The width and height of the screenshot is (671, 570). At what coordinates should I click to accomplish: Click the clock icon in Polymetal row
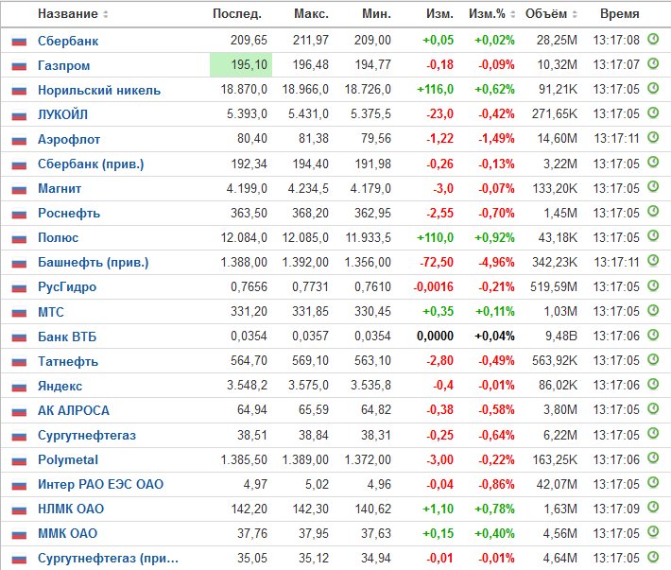click(653, 458)
